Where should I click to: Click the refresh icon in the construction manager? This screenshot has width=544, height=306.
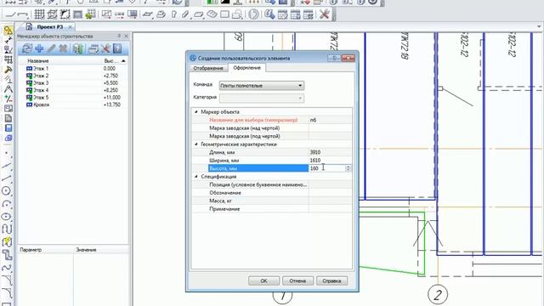[x=26, y=49]
